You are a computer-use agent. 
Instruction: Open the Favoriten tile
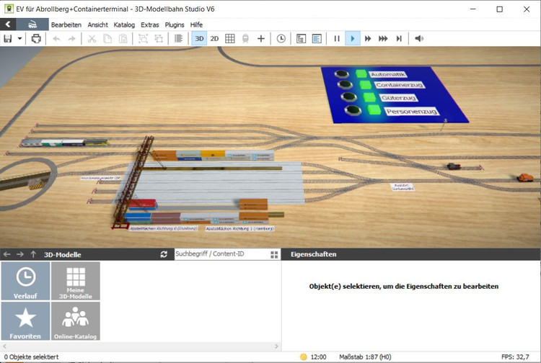pos(25,321)
